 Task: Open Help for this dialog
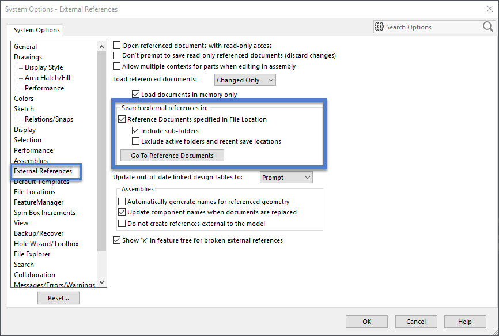465,322
